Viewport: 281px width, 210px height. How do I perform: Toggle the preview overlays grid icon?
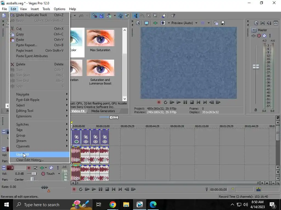click(203, 23)
